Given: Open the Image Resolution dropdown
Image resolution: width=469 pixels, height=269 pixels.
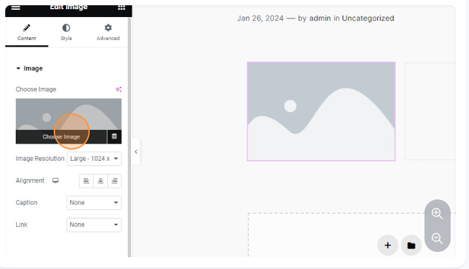Looking at the screenshot, I should [x=94, y=159].
